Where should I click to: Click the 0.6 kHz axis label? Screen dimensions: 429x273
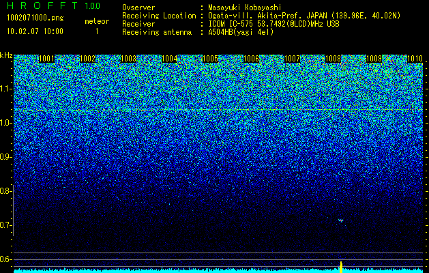click(x=5, y=259)
